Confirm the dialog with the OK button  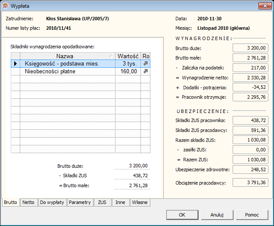coord(182,215)
